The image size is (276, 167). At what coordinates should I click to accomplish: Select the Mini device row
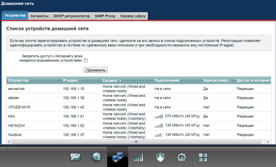point(139,116)
